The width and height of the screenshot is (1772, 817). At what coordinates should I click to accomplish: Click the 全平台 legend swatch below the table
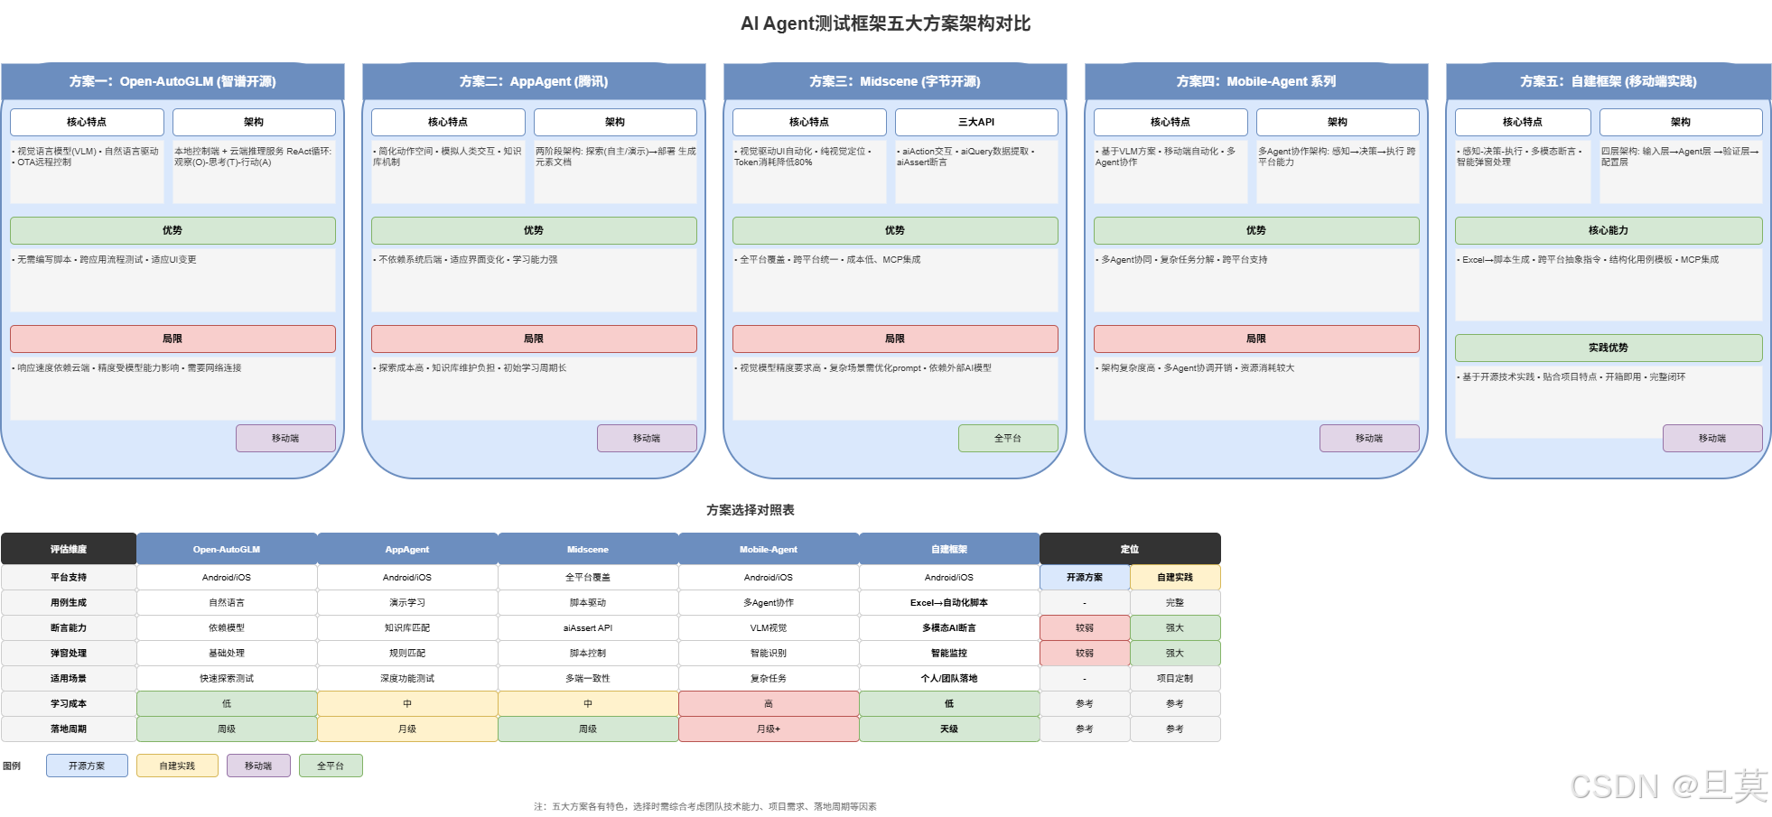tap(331, 766)
